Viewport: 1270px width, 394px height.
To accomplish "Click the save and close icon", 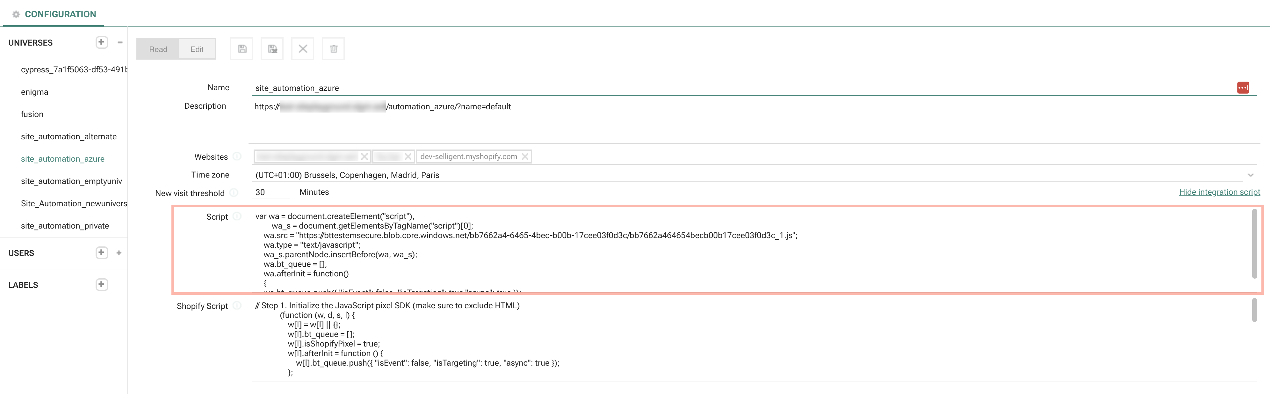I will (272, 49).
